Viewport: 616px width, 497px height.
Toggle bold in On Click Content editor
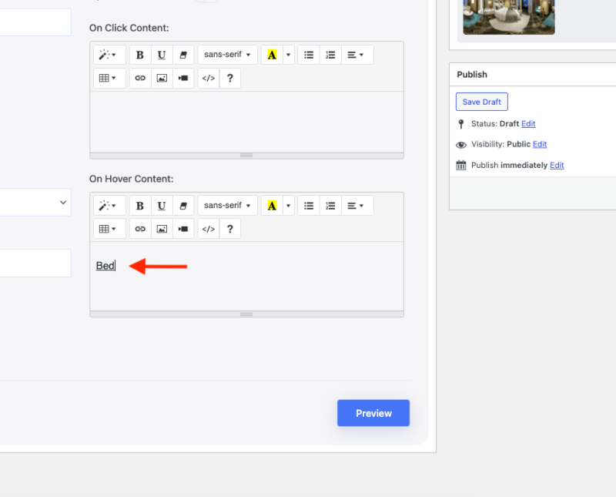click(140, 55)
